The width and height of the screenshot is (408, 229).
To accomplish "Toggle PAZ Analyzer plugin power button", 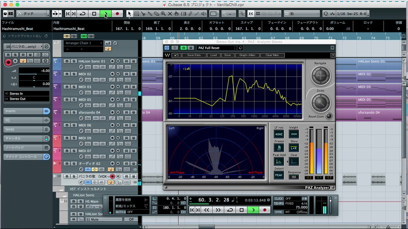I will [167, 48].
